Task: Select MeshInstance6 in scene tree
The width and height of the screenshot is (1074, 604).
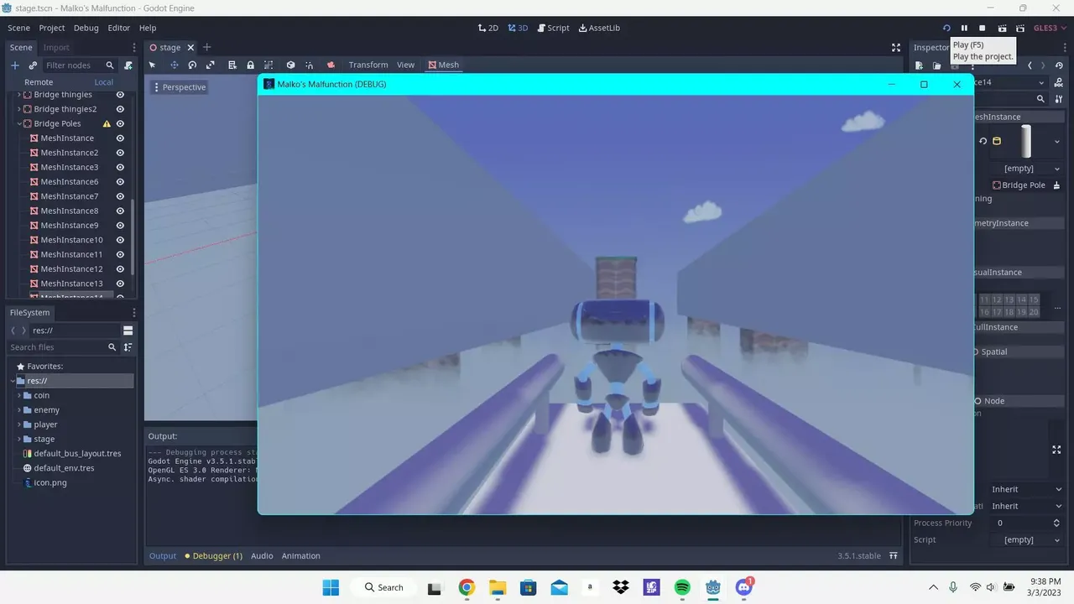Action: [70, 182]
